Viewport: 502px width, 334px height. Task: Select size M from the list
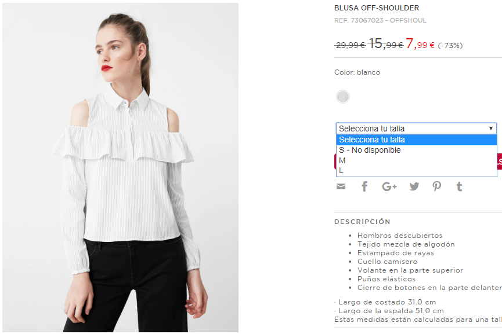416,160
